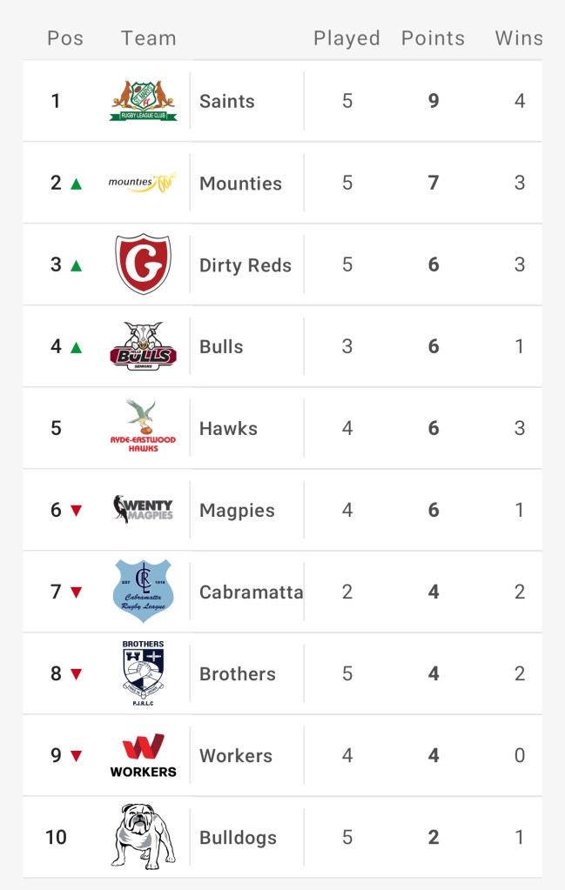Tap the Mounties team logo
This screenshot has height=890, width=565.
coord(142,183)
